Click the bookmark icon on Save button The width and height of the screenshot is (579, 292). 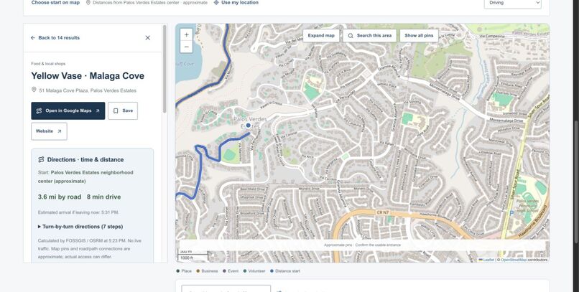click(116, 110)
